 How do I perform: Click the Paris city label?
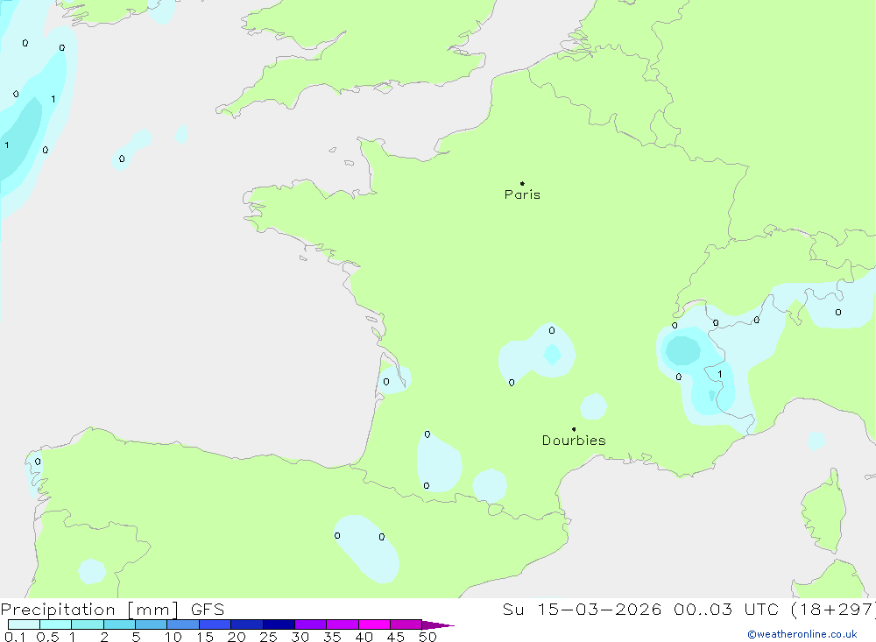[x=522, y=194]
